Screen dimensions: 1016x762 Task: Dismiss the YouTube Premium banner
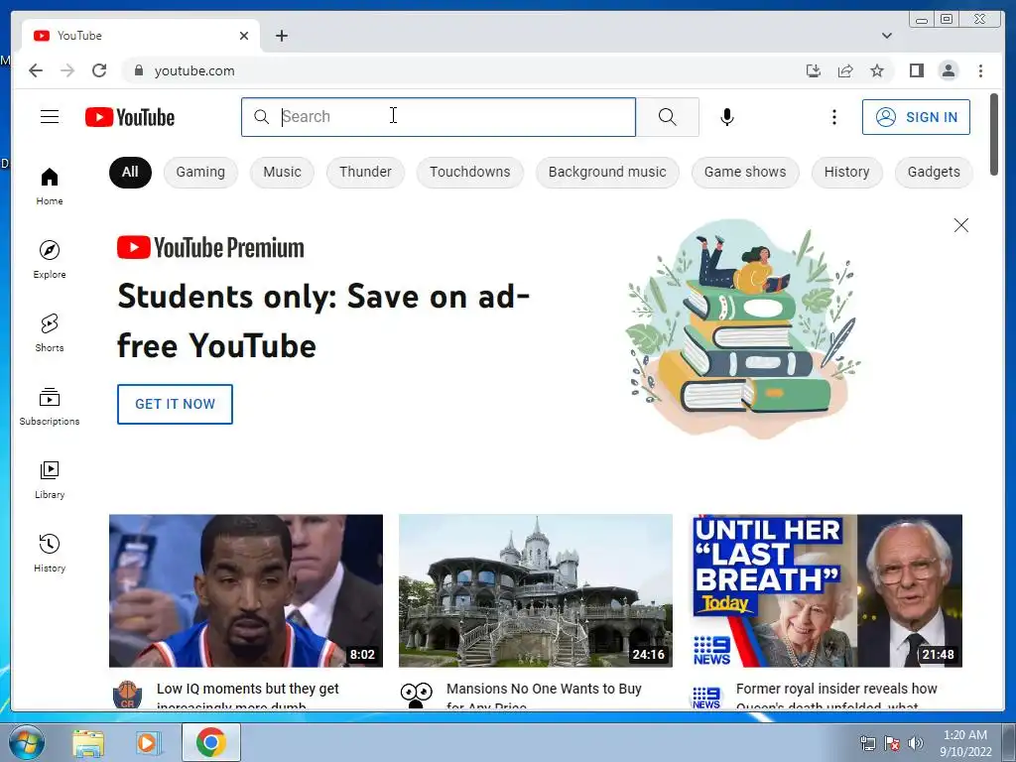pyautogui.click(x=960, y=225)
